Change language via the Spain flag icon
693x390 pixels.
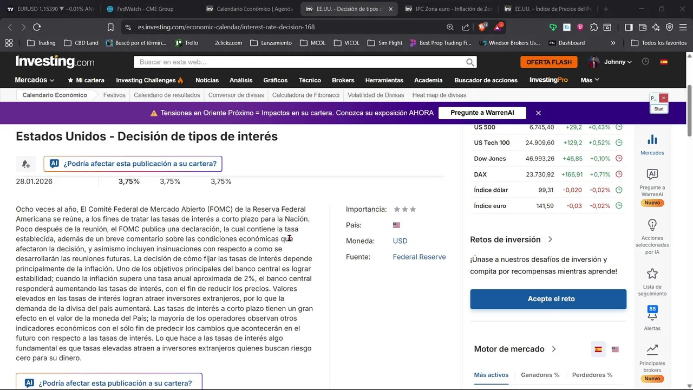click(x=664, y=62)
